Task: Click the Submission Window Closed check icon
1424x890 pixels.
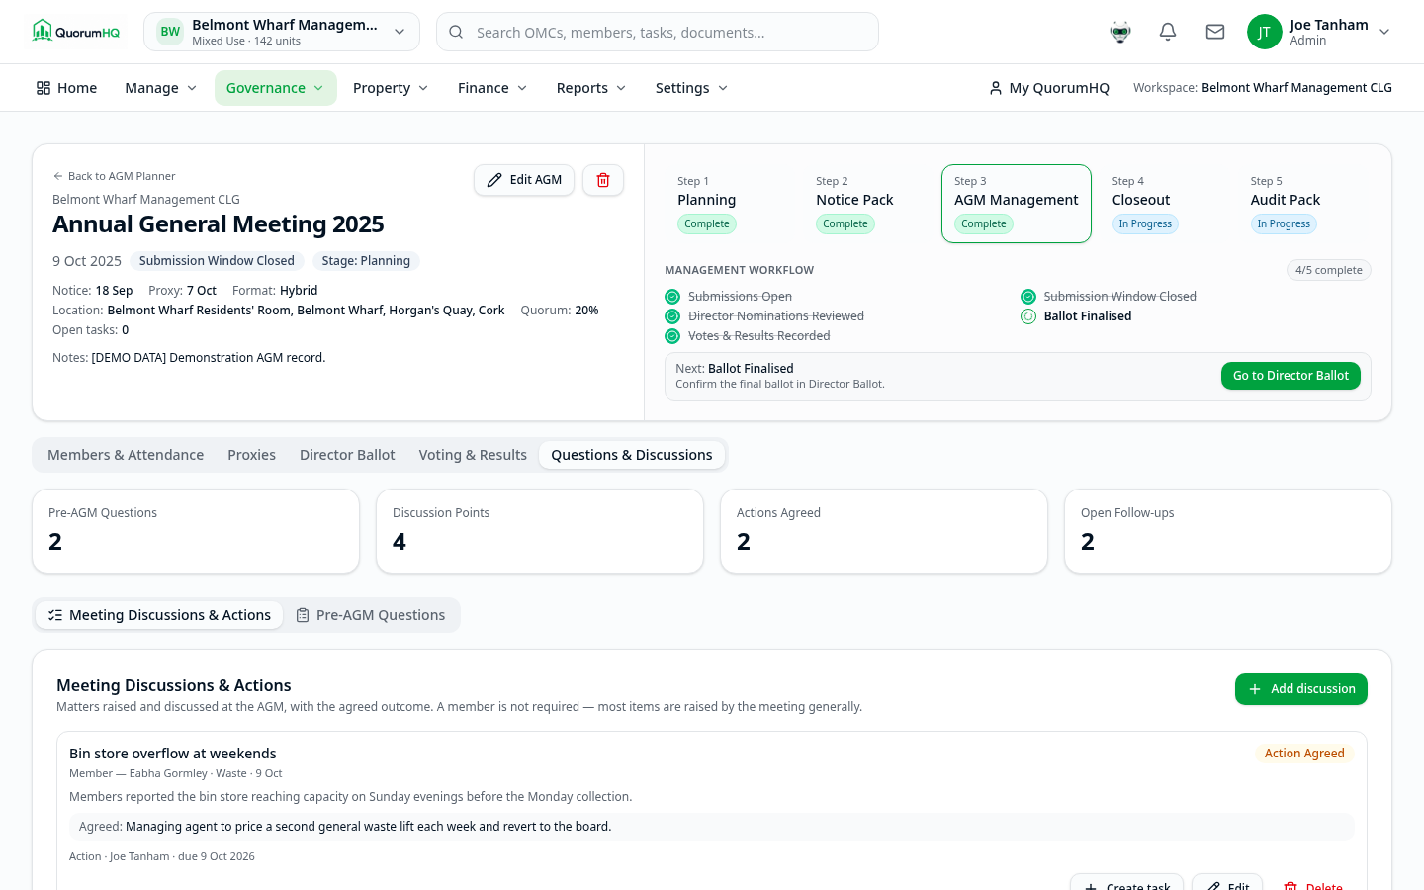Action: click(1028, 297)
